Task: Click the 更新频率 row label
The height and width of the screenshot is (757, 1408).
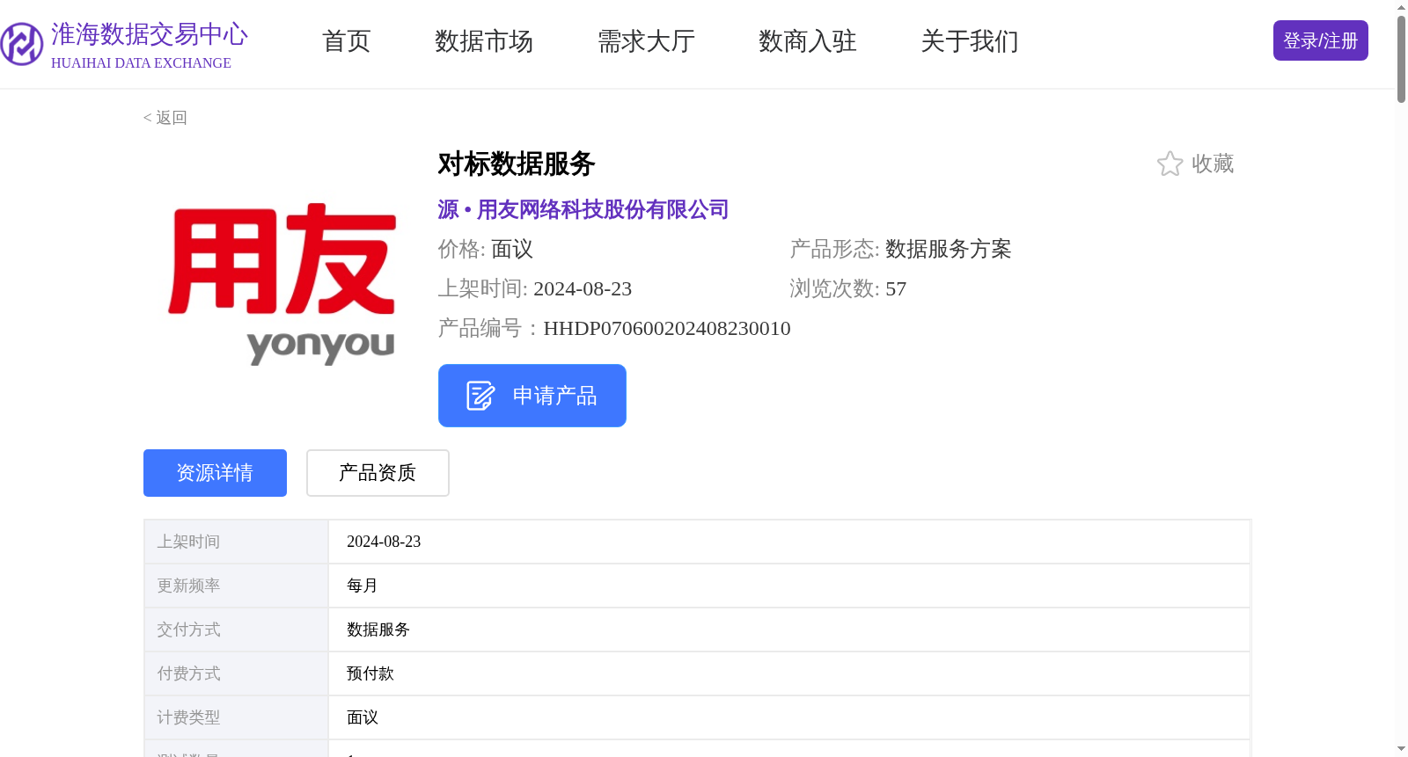Action: (188, 586)
